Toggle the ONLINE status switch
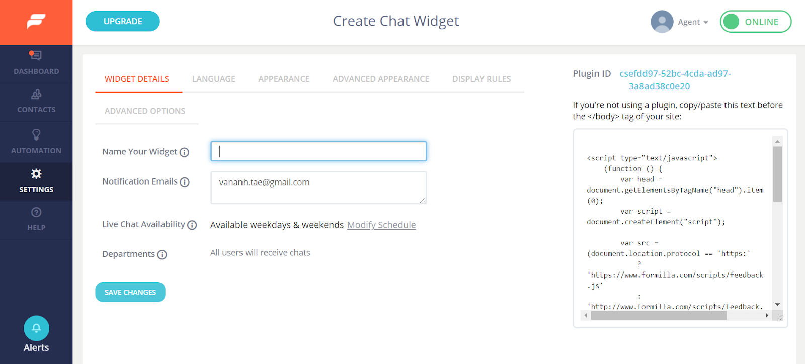 click(756, 22)
